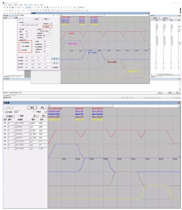182x210 pixels.
Task: Click the New file toolbar icon
Action: 5,7
